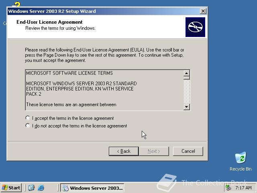This screenshot has width=257, height=193.
Task: Select Windows Server 2003 taskbar button
Action: click(x=92, y=188)
